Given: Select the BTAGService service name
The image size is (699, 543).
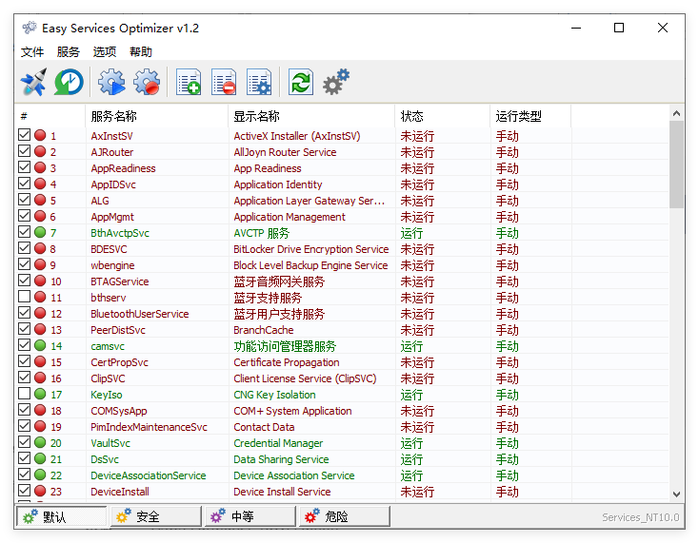Looking at the screenshot, I should point(119,281).
